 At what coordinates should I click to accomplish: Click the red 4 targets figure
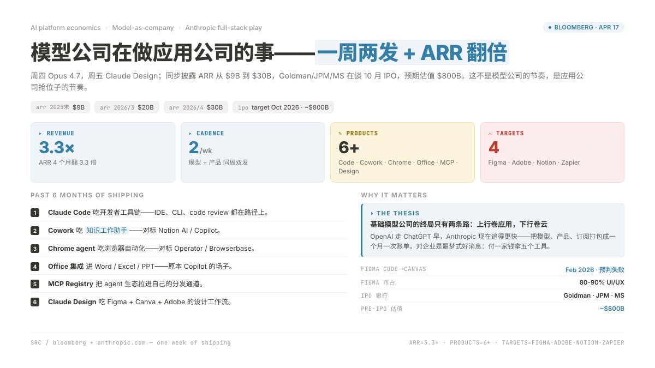[x=494, y=147]
